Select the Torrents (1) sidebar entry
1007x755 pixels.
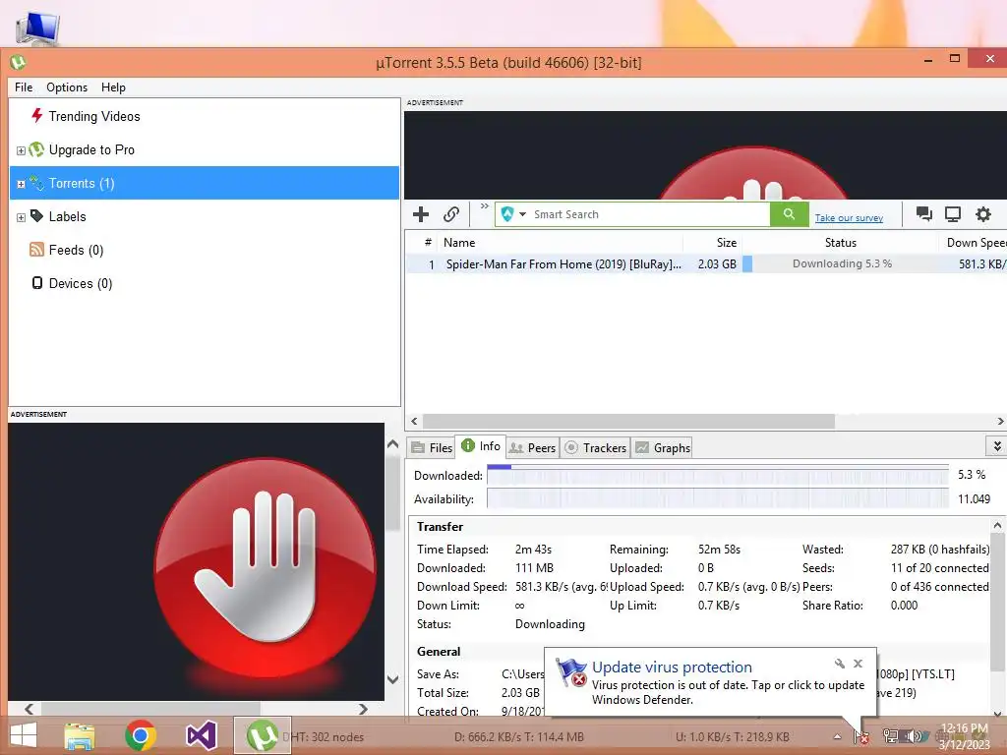205,183
